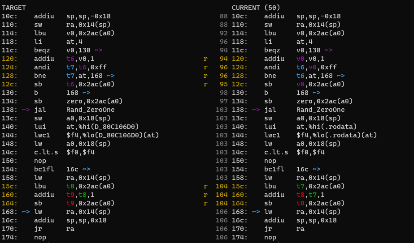Click the r marker on the 15c row
The width and height of the screenshot is (414, 243).
pyautogui.click(x=205, y=186)
